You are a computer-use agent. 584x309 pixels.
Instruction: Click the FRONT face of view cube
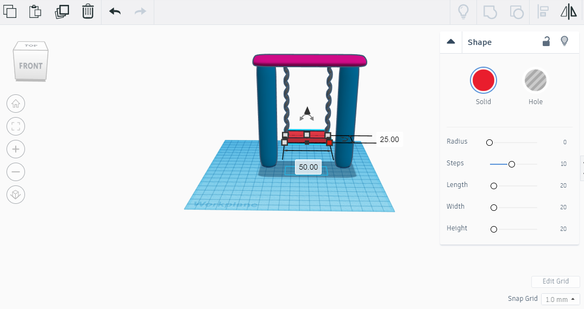31,66
